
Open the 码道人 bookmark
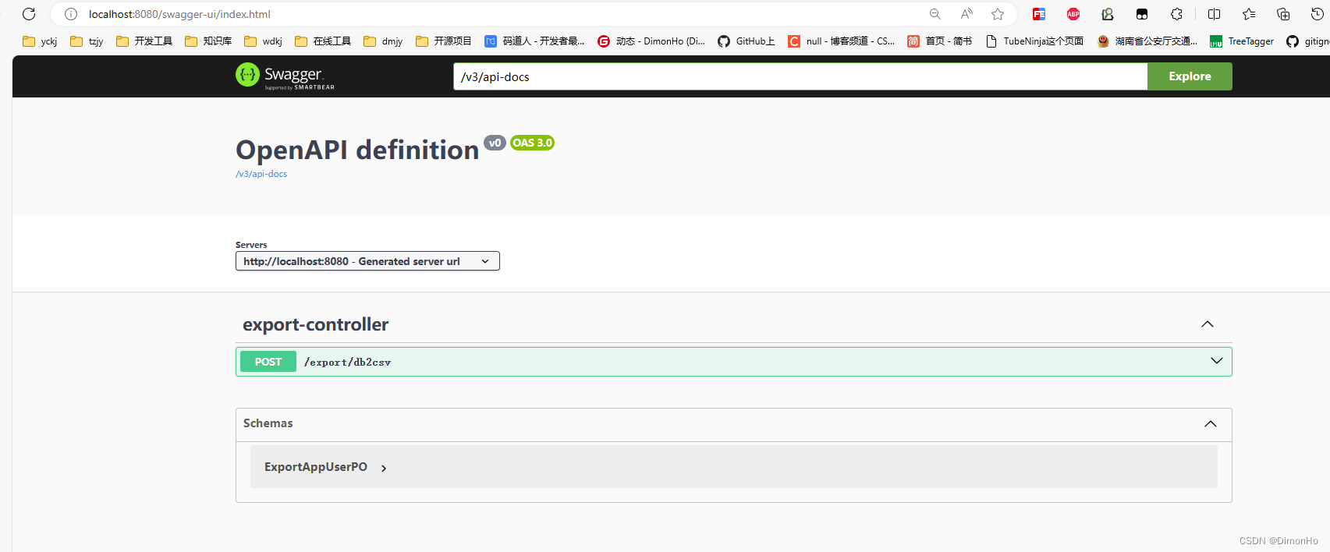click(534, 41)
